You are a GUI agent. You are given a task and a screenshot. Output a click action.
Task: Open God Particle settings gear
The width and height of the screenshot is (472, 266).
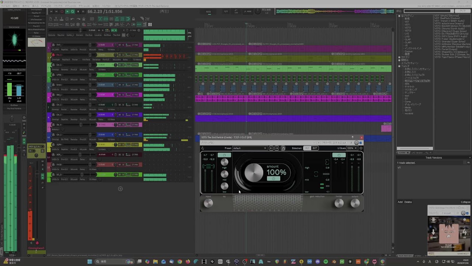point(361,148)
